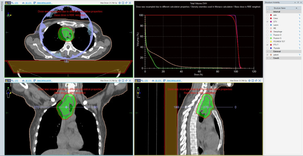Screen dimensions: 303x156
Task: Click the properties icon on the GTV row
Action: pos(299,22)
